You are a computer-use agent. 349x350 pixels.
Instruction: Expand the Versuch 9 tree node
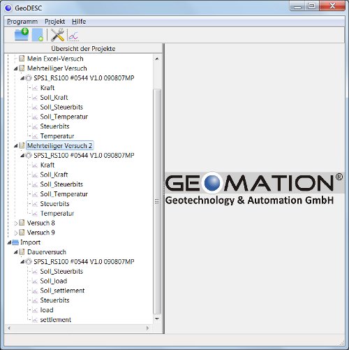15,233
